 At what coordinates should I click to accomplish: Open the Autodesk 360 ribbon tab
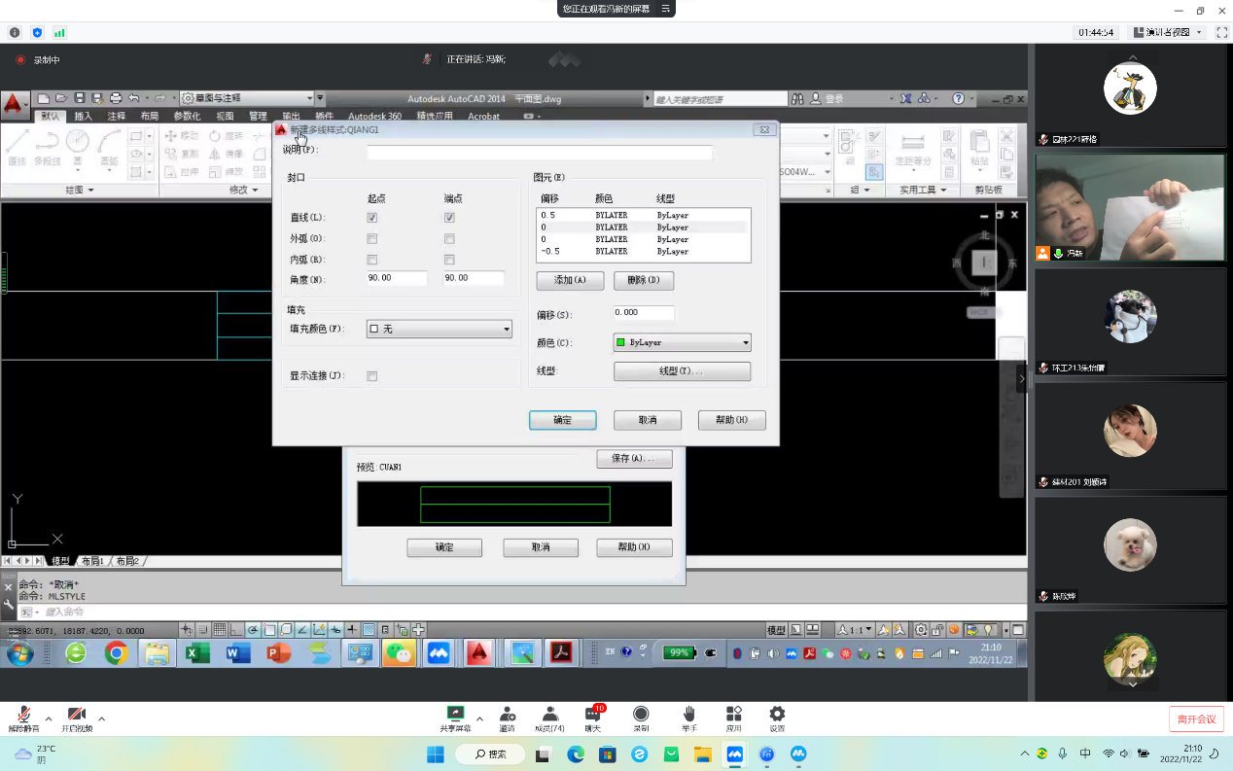pos(374,117)
